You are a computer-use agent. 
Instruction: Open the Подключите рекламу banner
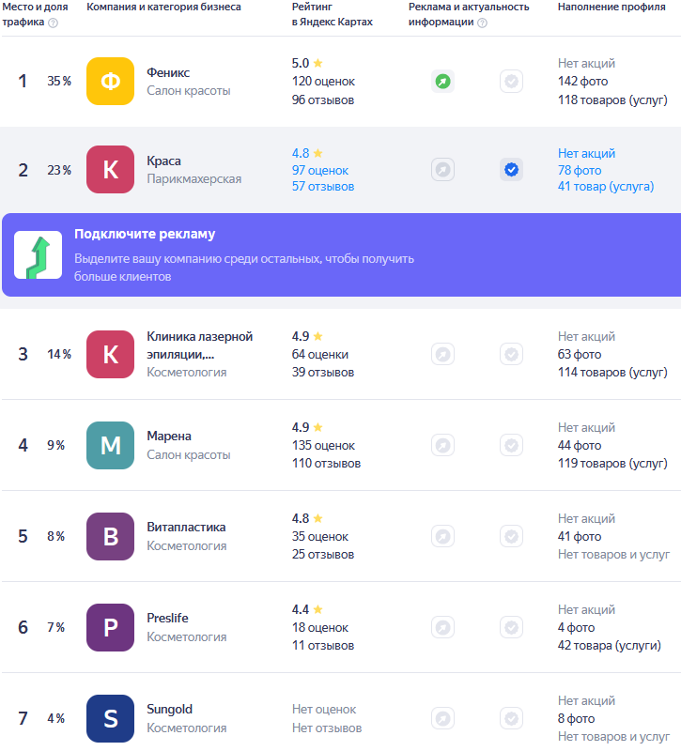point(341,254)
